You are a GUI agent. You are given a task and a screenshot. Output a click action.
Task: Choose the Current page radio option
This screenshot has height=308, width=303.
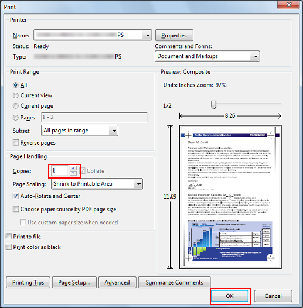pos(16,106)
